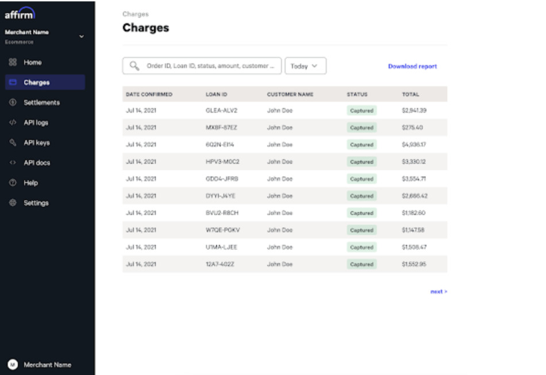
Task: Select loan ID GDO4-JFRB
Action: tap(222, 179)
